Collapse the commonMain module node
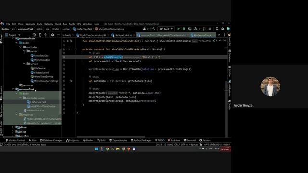This screenshot has width=308, height=173. (x=13, y=38)
